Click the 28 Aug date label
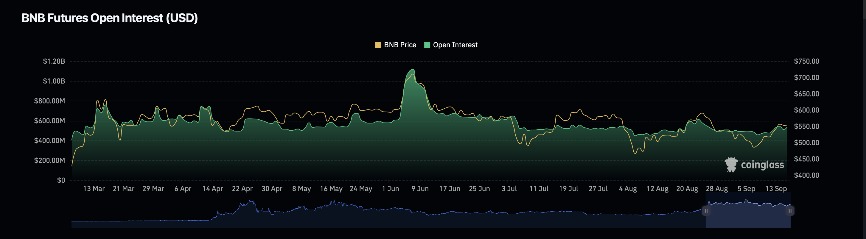 pyautogui.click(x=717, y=189)
